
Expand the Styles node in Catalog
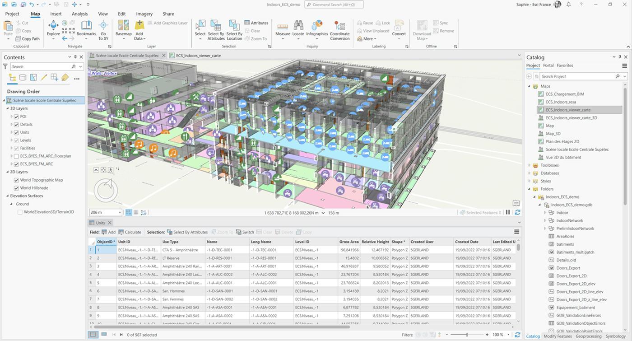pos(530,181)
